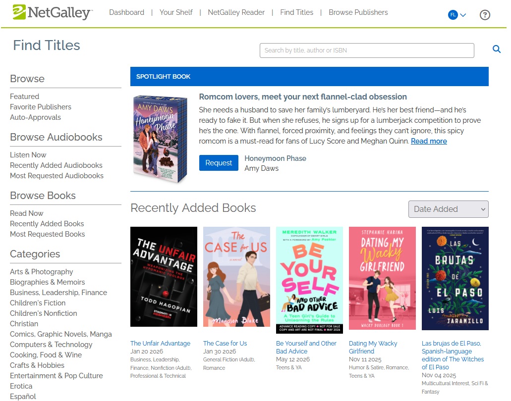Click Dating My Wacky Girlfriend title link

click(x=373, y=348)
